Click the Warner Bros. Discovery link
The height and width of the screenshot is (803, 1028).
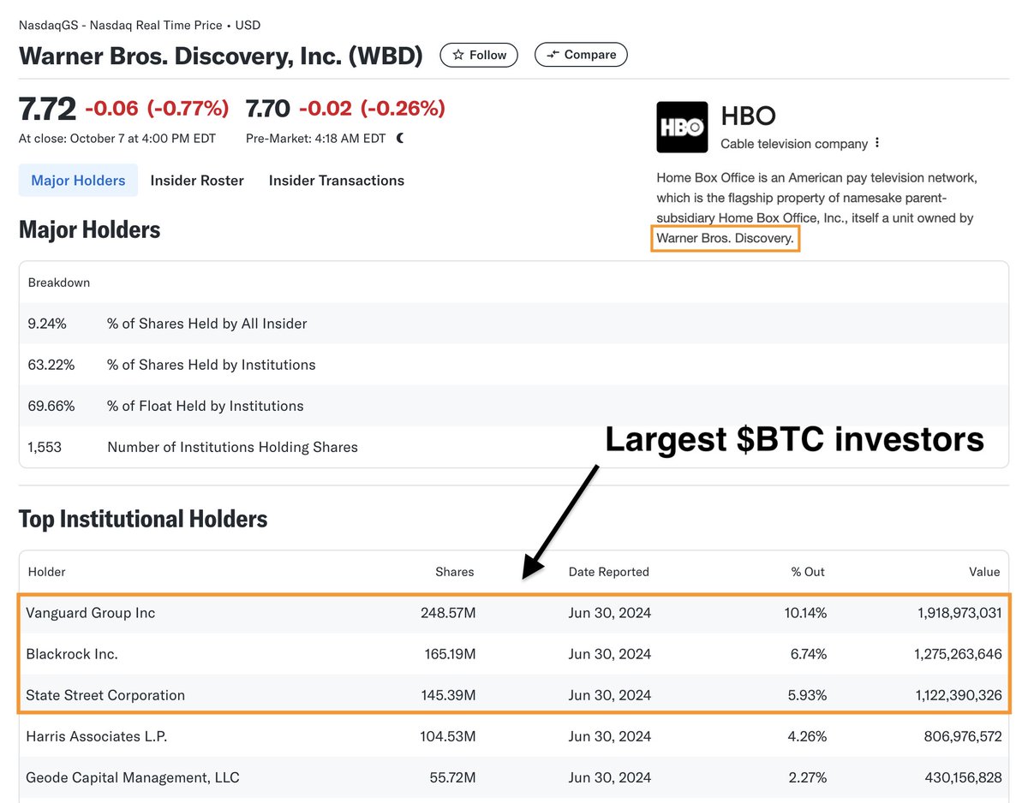coord(726,238)
